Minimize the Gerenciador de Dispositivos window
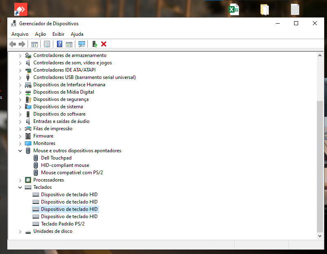 click(x=278, y=23)
